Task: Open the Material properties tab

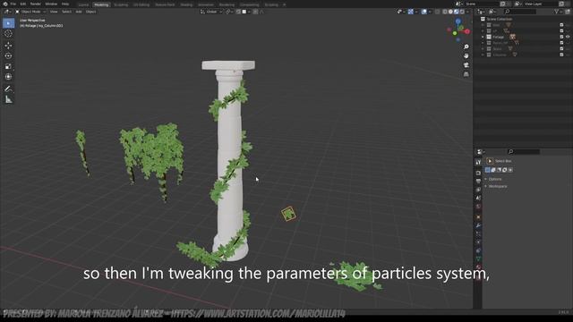Action: coord(478,267)
